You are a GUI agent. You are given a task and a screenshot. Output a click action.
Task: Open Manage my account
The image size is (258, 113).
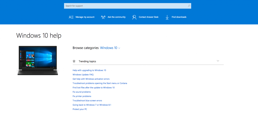tap(85, 17)
